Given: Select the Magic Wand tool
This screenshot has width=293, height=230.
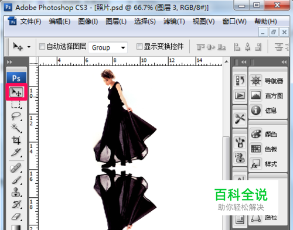Looking at the screenshot, I should coord(16,128).
